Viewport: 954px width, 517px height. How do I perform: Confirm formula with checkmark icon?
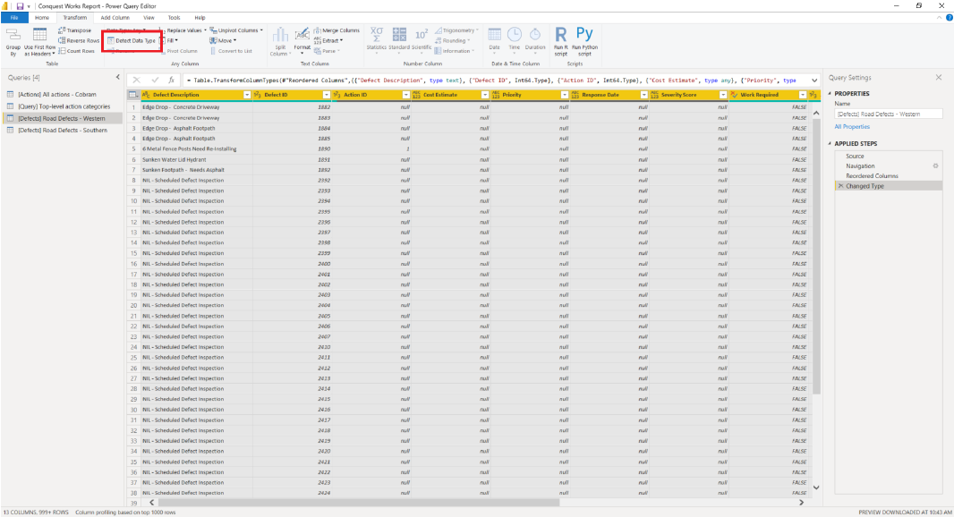pos(155,81)
